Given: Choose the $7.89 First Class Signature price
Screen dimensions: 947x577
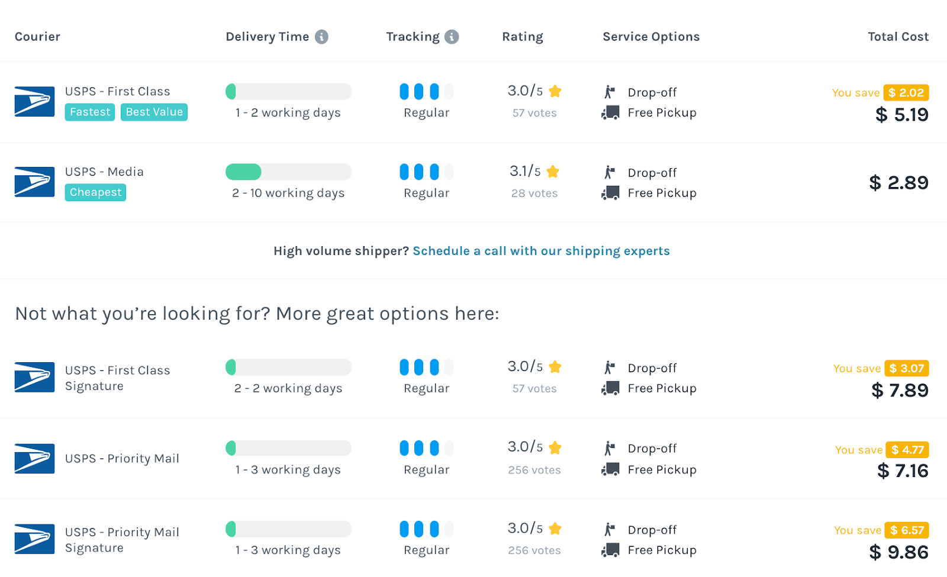Looking at the screenshot, I should pyautogui.click(x=900, y=391).
